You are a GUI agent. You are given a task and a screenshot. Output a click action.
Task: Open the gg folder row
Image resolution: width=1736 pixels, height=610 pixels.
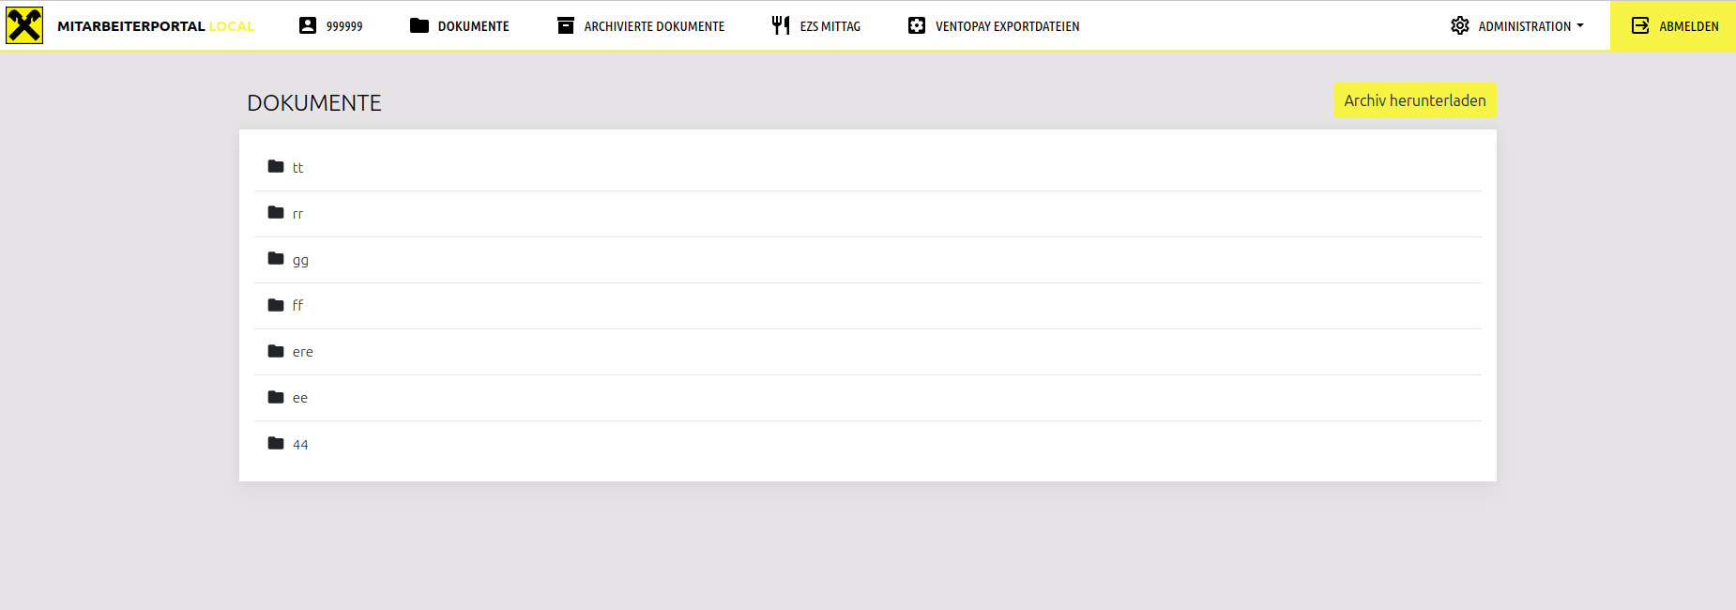tap(300, 260)
